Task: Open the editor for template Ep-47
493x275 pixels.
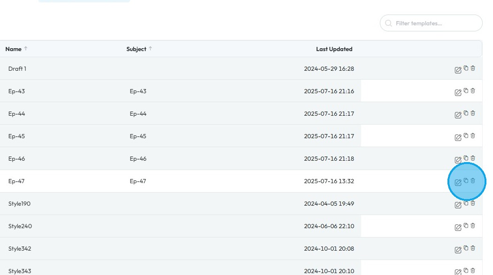Action: 458,183
